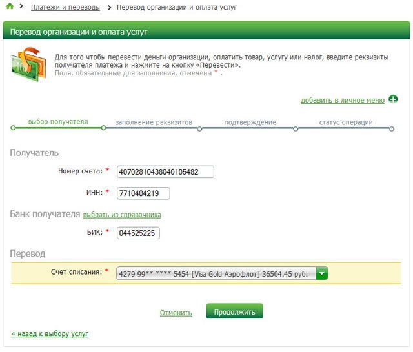This screenshot has width=413, height=352.
Task: Click 'добавить в личное меню' link
Action: [343, 100]
